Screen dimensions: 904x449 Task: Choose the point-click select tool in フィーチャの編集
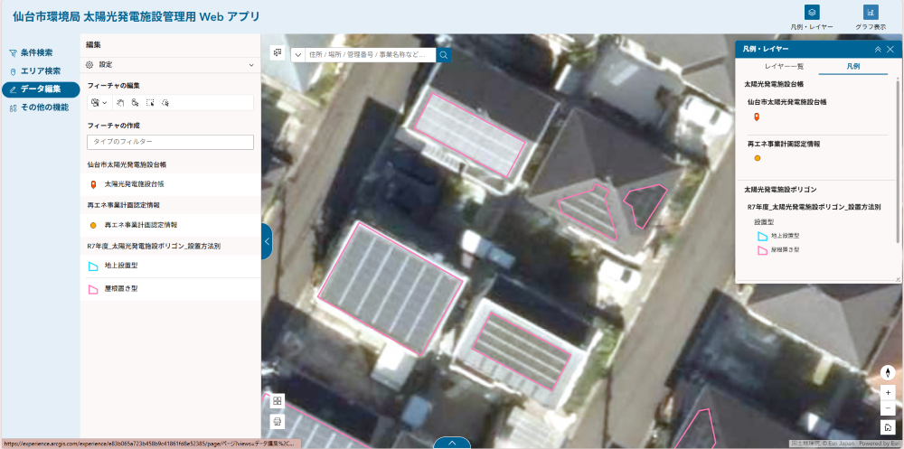pyautogui.click(x=135, y=103)
